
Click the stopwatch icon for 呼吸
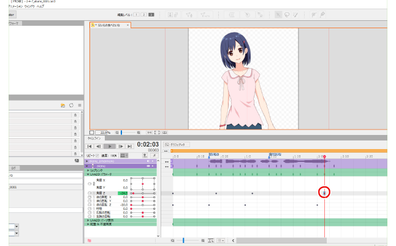(89, 209)
